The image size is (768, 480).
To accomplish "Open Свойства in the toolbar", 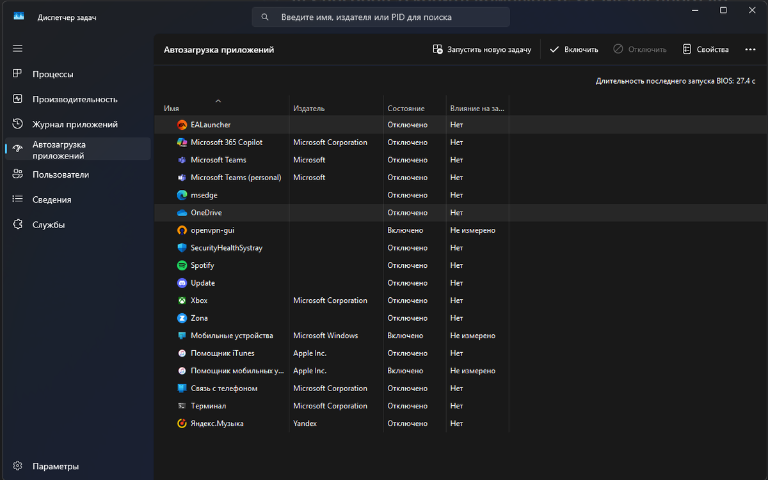I will [x=705, y=49].
